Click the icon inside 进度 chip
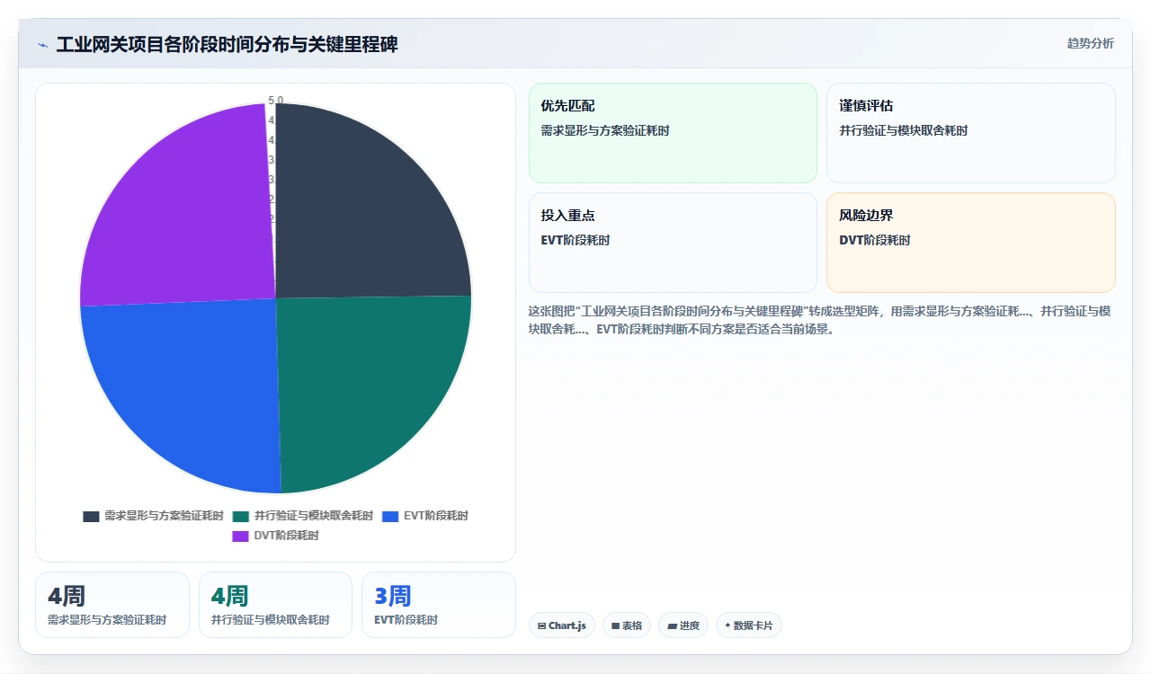The image size is (1151, 674). click(x=672, y=625)
